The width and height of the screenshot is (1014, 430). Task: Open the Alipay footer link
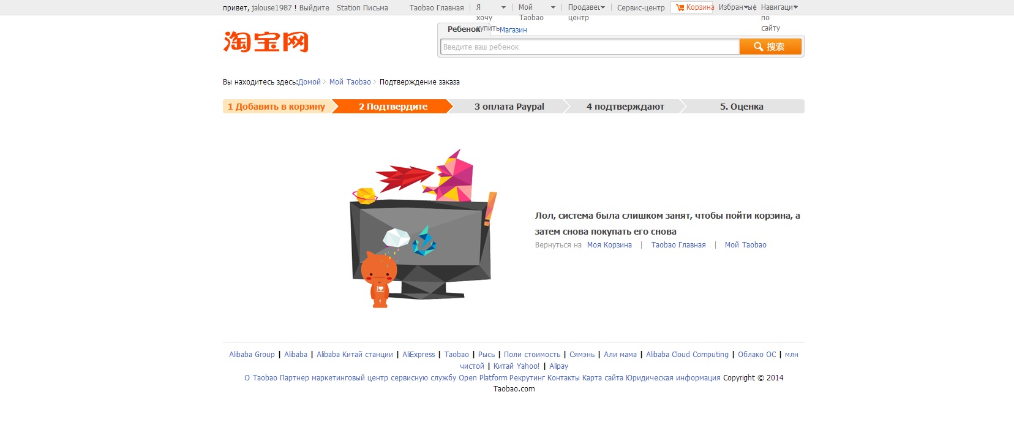point(558,366)
